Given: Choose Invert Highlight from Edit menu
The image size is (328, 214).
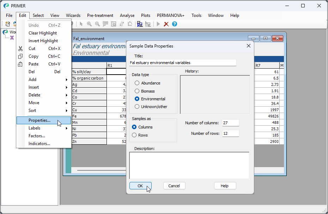Looking at the screenshot, I should 43,41.
